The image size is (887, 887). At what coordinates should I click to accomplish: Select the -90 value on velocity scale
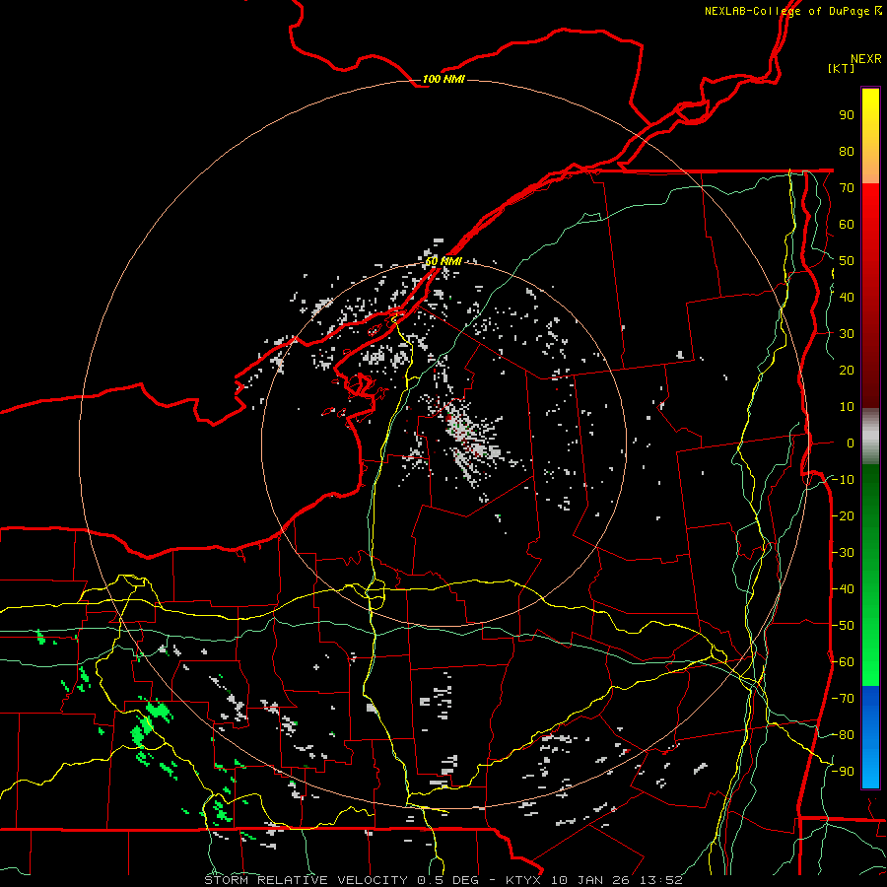[843, 772]
